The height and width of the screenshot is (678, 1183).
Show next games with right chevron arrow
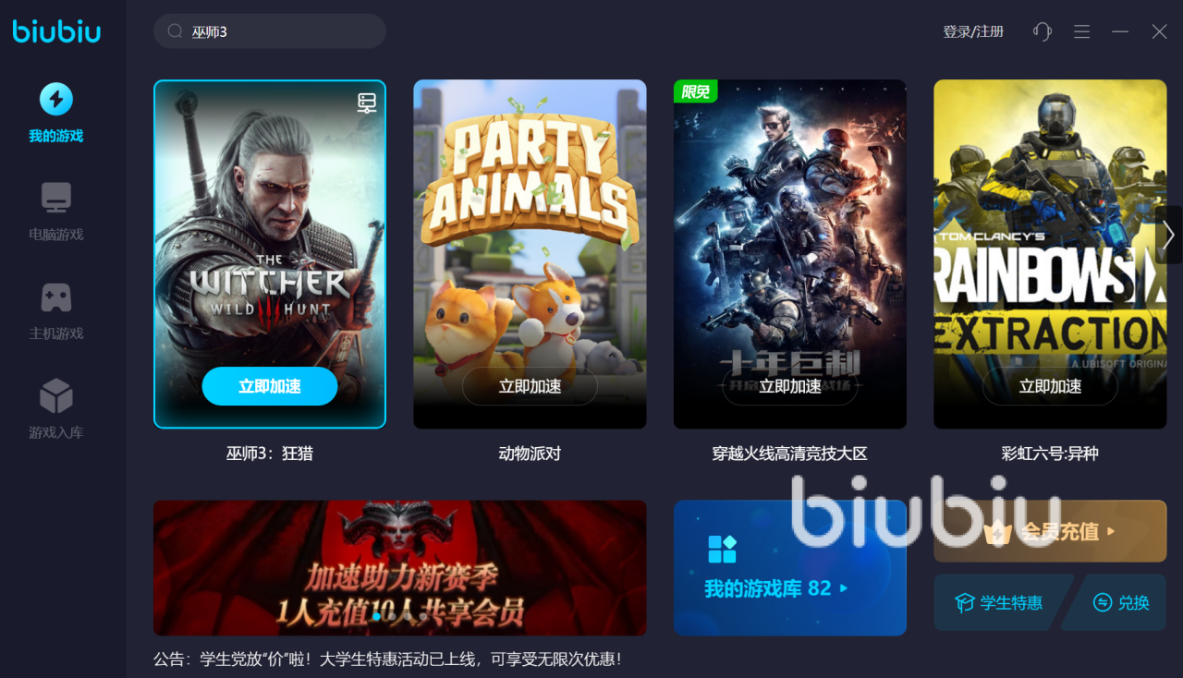1168,235
